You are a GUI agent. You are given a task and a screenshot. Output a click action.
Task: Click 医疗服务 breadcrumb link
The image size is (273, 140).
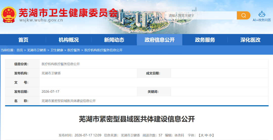pos(74,50)
